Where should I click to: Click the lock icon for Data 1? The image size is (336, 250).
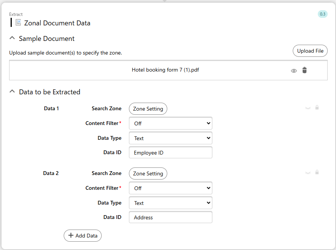317,107
